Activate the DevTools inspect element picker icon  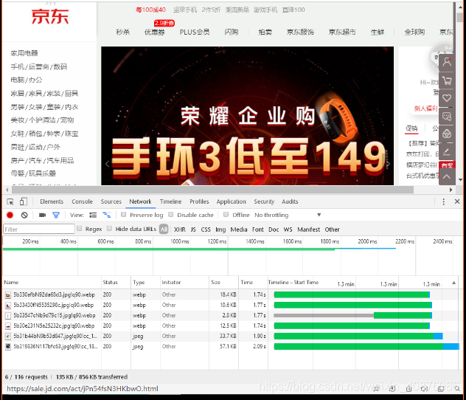[10, 202]
